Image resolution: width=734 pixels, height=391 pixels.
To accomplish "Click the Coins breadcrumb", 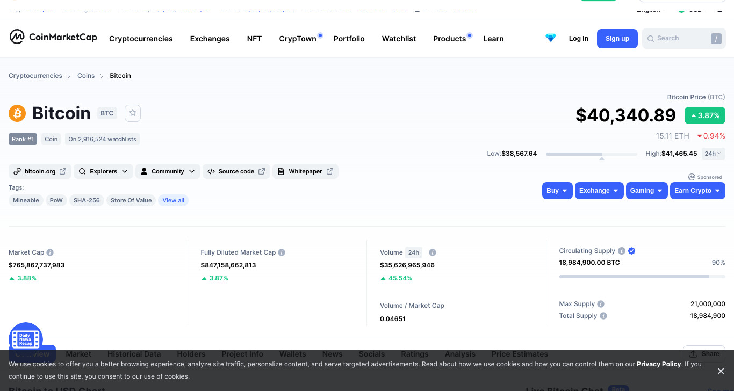I will pyautogui.click(x=86, y=76).
